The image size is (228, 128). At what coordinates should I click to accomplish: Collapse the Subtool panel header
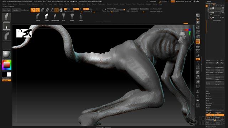point(208,1)
